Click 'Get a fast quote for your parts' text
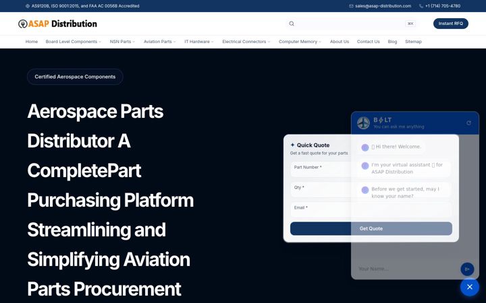This screenshot has height=303, width=486. click(319, 153)
